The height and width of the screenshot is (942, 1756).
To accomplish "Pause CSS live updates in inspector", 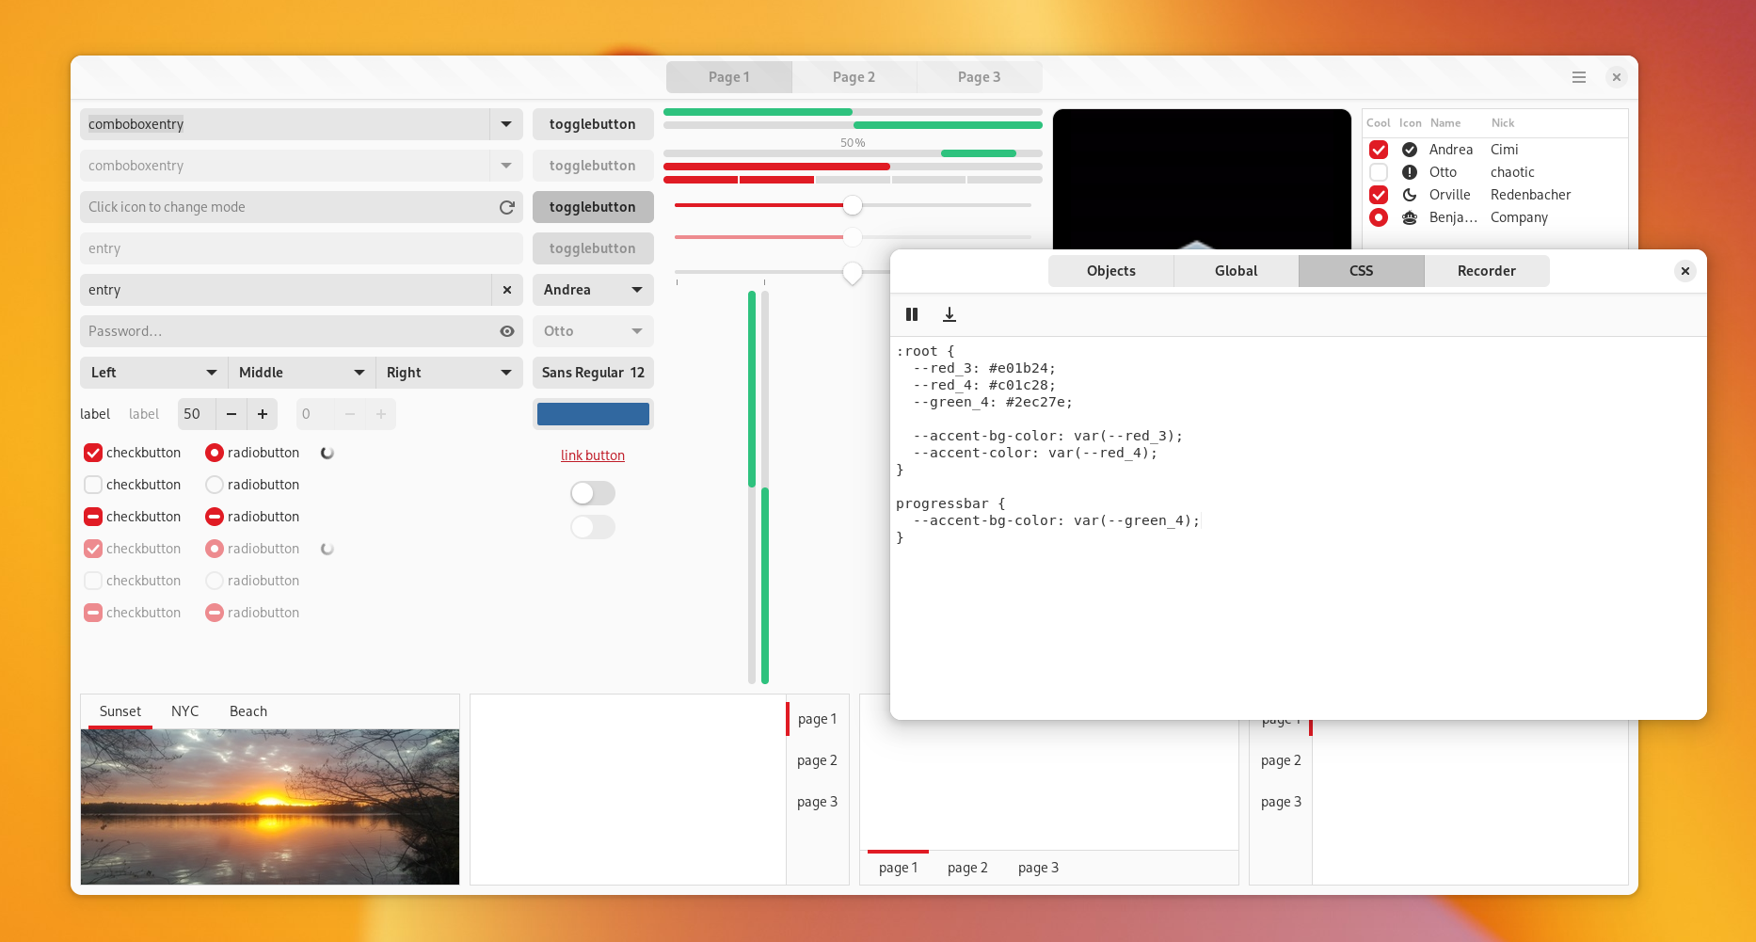I will [912, 314].
